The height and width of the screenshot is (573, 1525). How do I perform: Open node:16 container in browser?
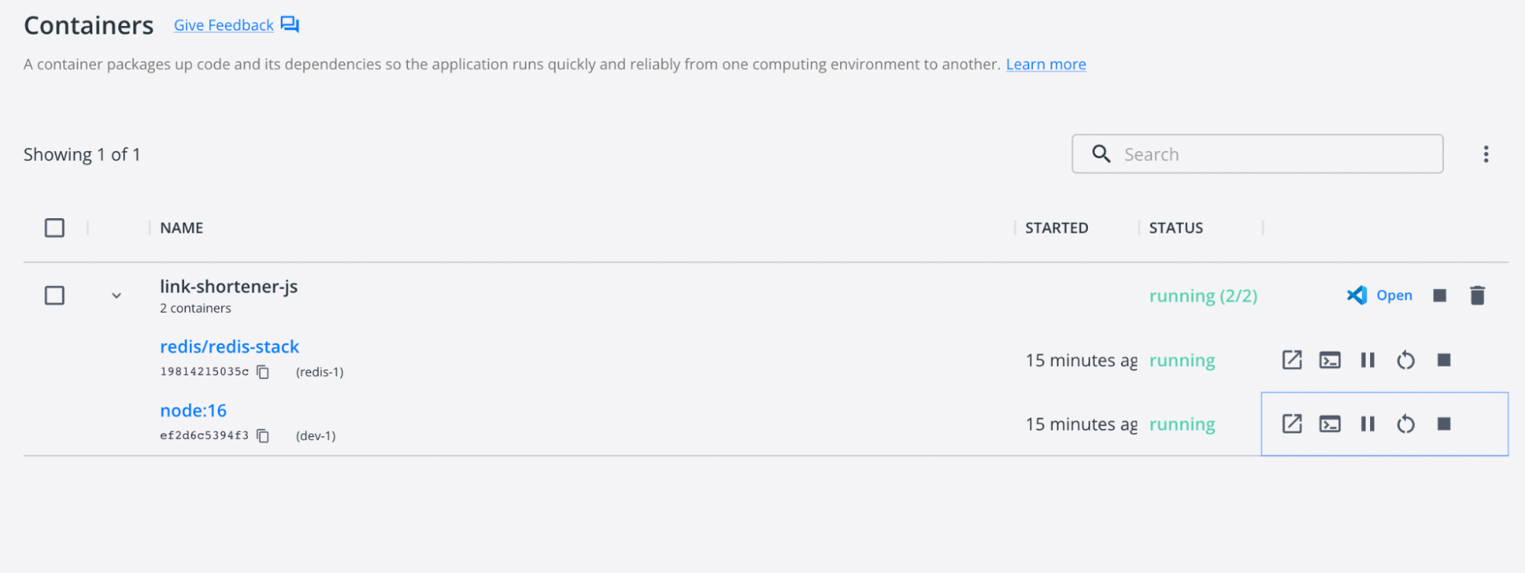(x=1292, y=424)
